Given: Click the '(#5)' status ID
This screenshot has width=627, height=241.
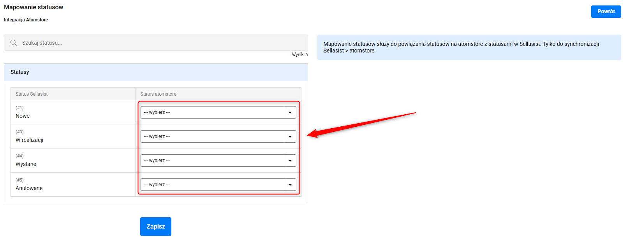Looking at the screenshot, I should coord(19,180).
